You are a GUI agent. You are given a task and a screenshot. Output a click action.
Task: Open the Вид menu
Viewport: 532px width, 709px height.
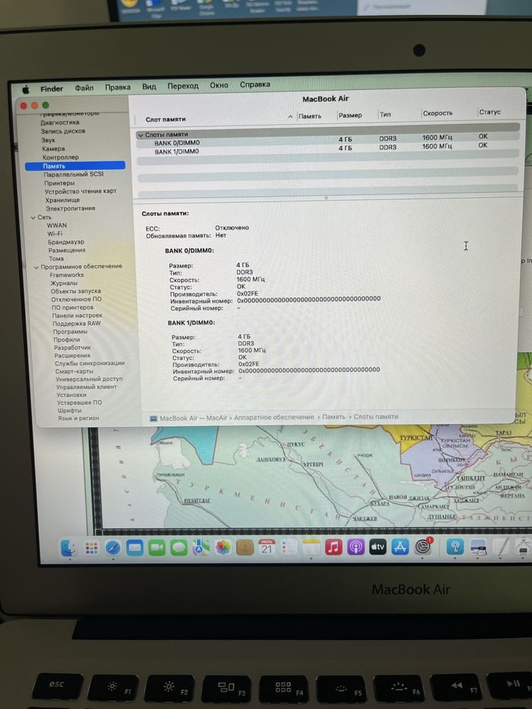click(149, 86)
